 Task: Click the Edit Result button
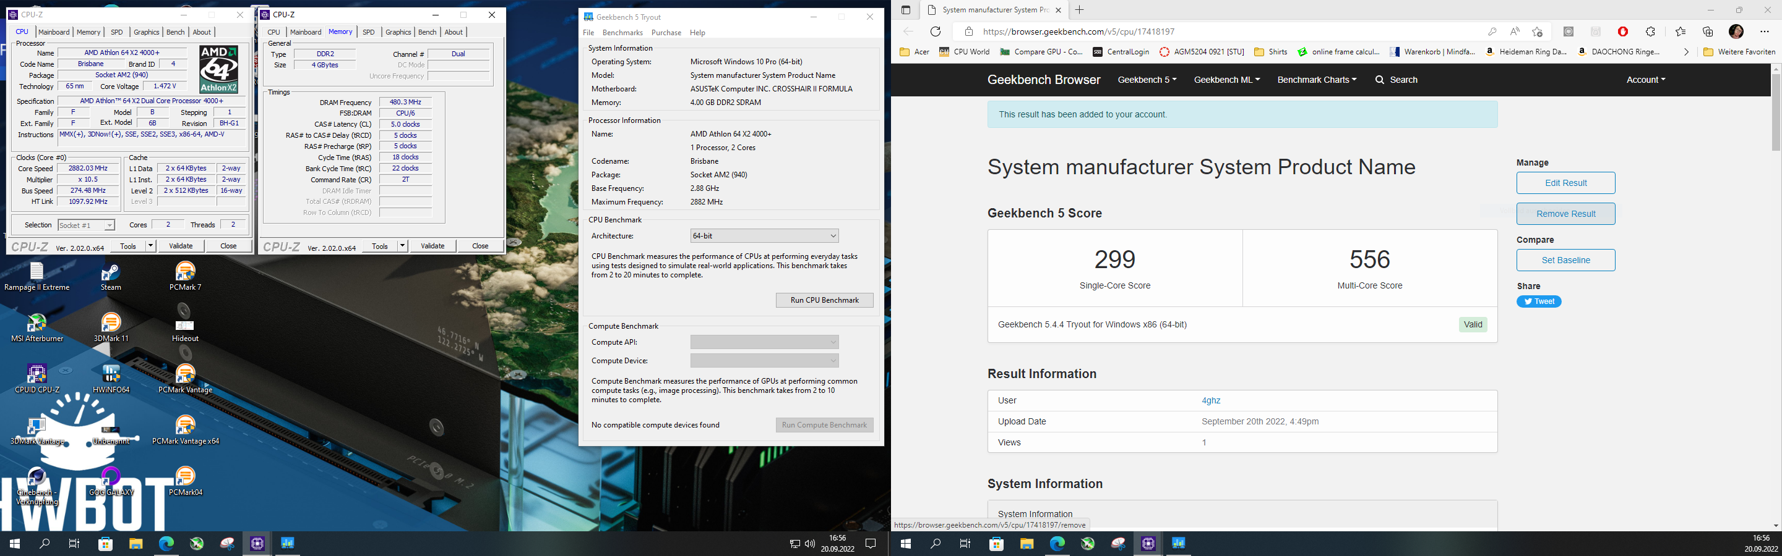coord(1565,183)
